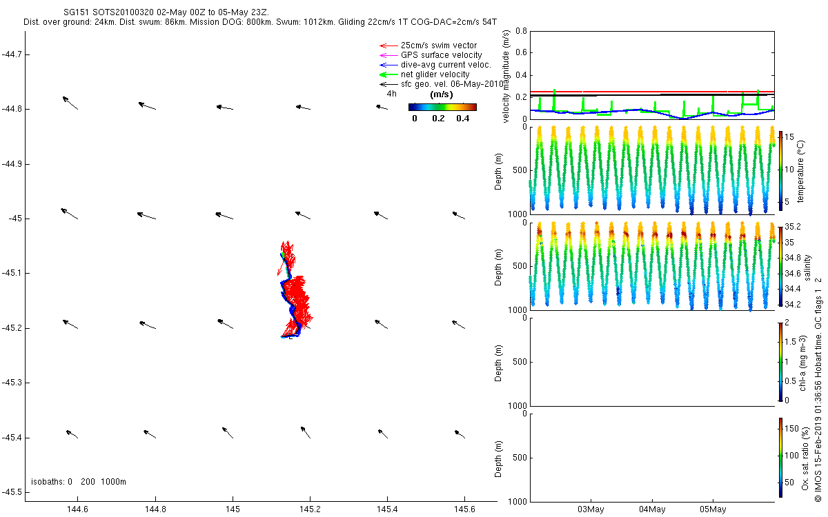Click the 'Ox. sat. ratio (%)' colorbar label
The height and width of the screenshot is (517, 828).
pyautogui.click(x=805, y=457)
